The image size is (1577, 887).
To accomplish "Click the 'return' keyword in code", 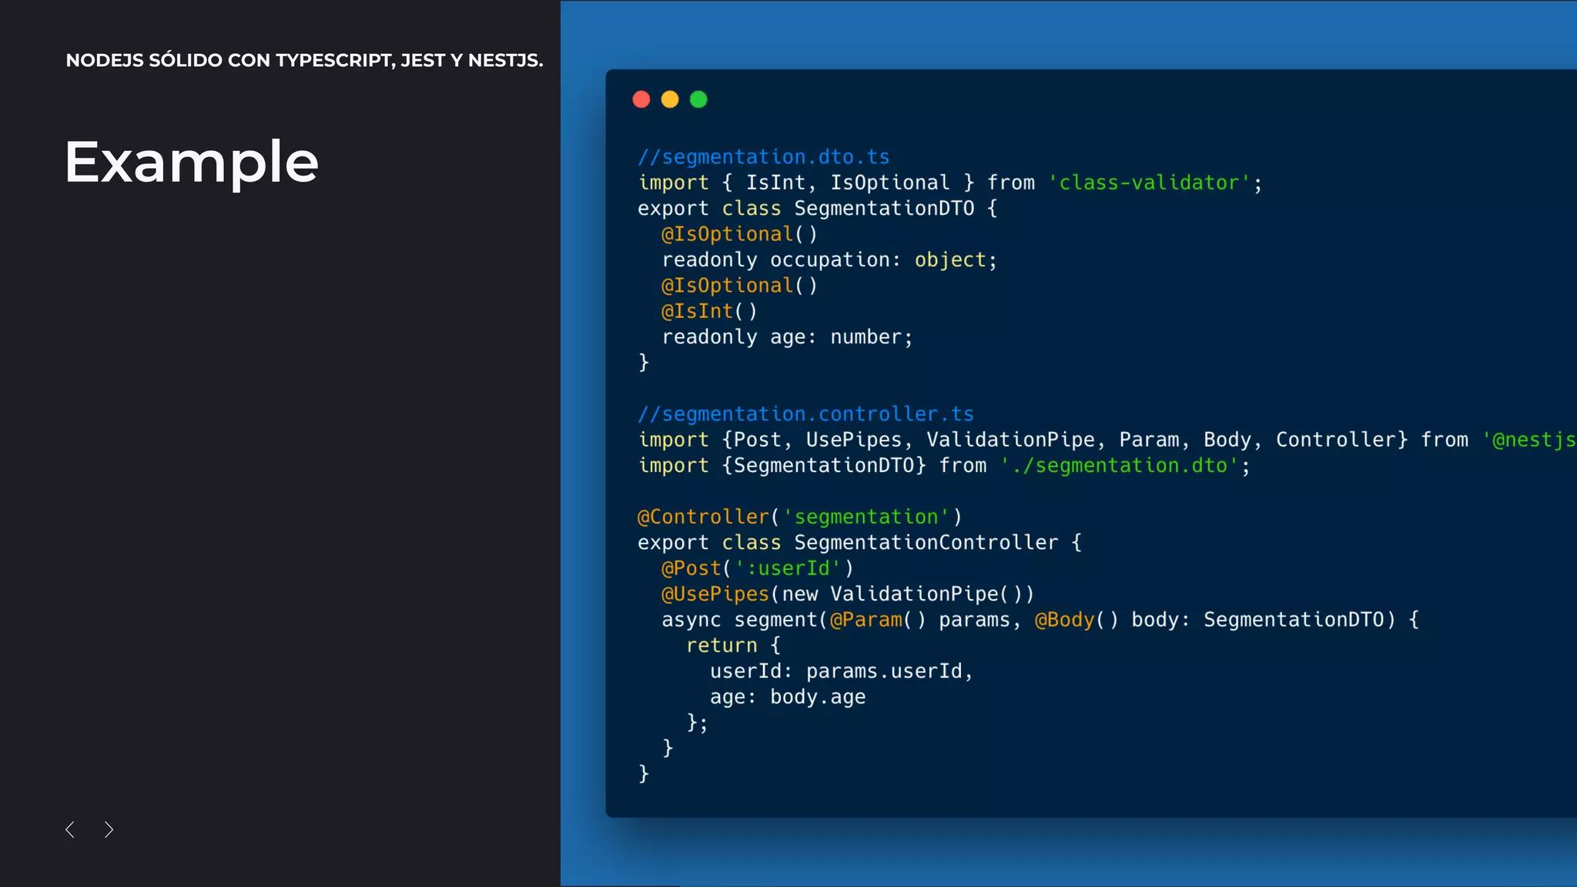I will point(722,645).
